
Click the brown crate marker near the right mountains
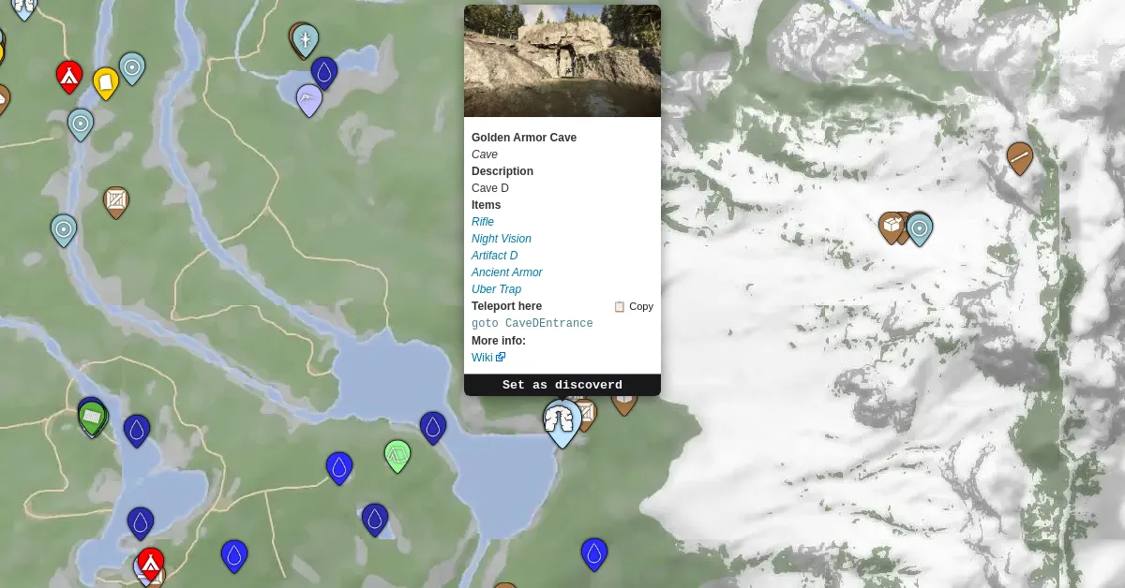(x=890, y=227)
